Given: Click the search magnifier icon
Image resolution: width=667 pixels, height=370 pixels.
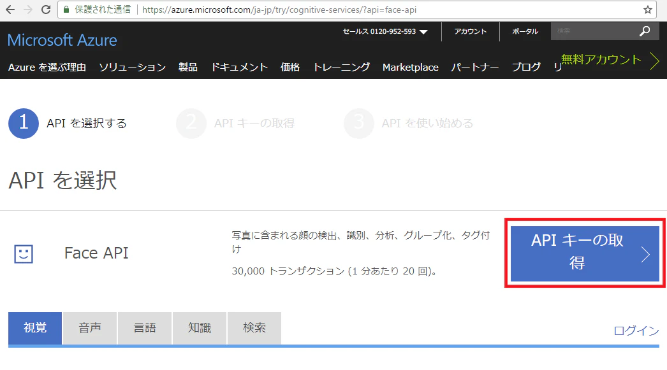Looking at the screenshot, I should 645,31.
